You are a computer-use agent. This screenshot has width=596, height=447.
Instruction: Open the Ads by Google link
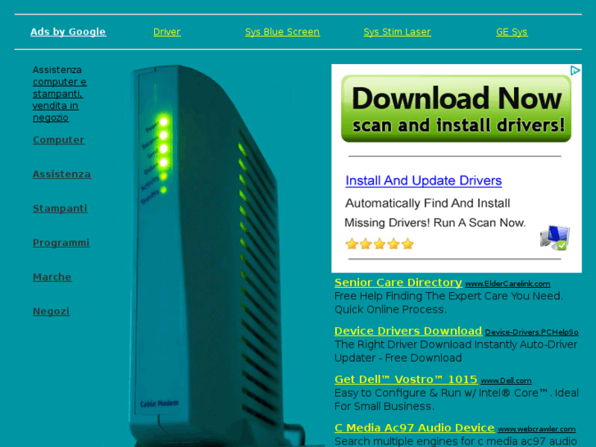pyautogui.click(x=68, y=32)
